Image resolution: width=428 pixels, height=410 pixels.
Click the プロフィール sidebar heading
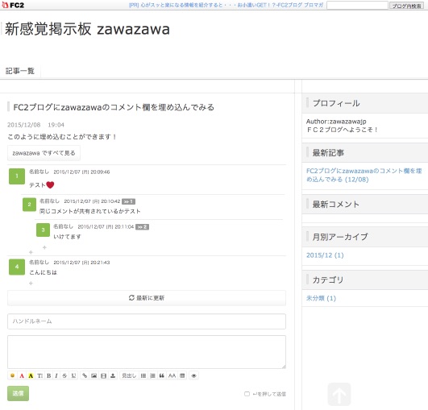336,103
